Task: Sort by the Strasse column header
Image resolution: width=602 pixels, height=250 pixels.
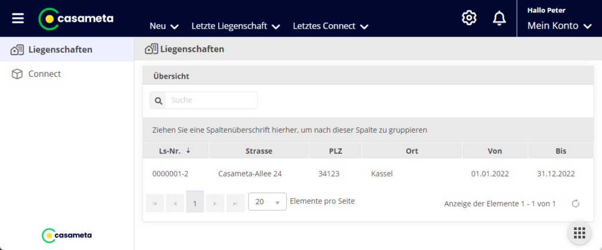Action: (x=259, y=151)
